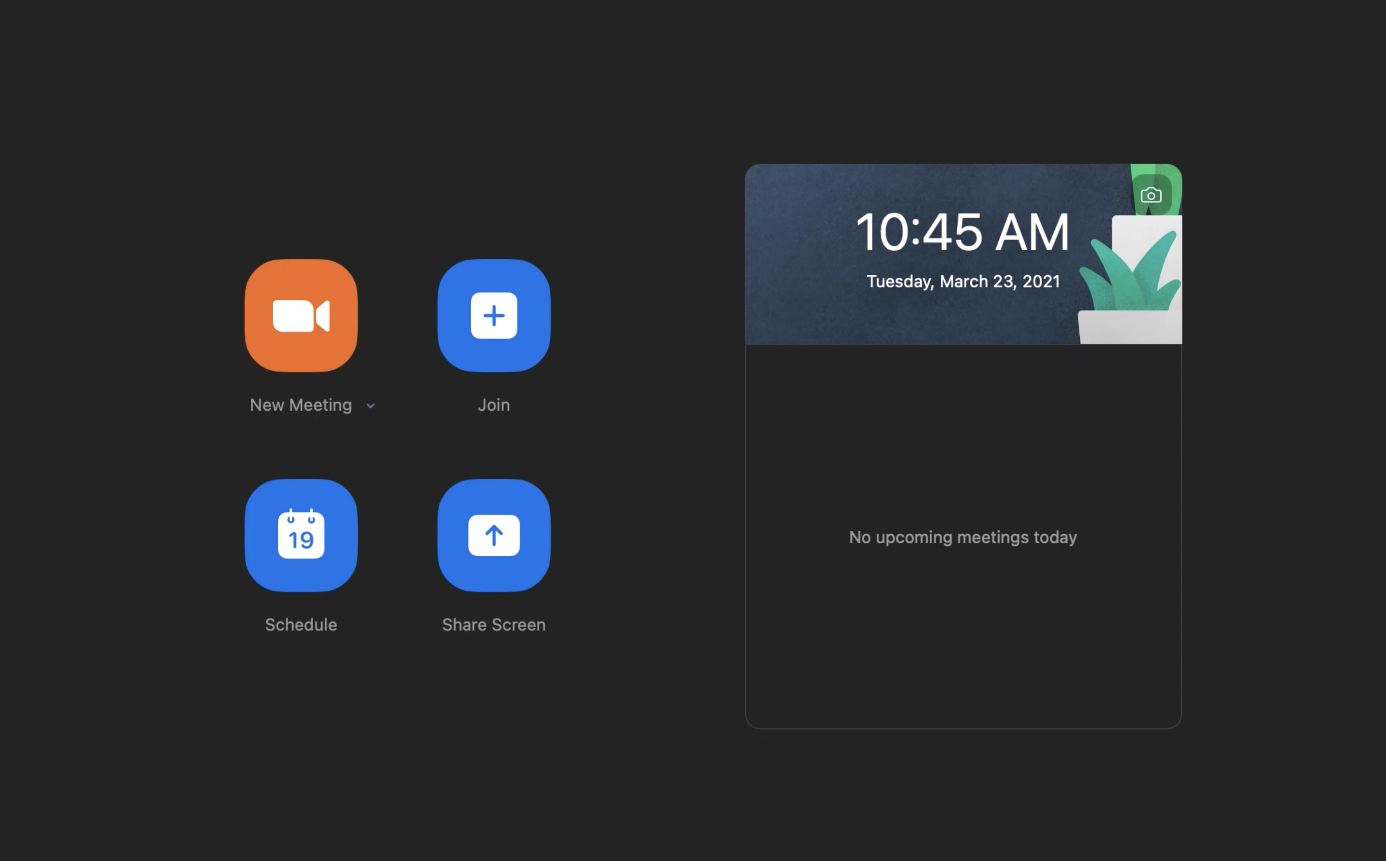1386x861 pixels.
Task: Click camera icon to change banner background
Action: (1151, 195)
